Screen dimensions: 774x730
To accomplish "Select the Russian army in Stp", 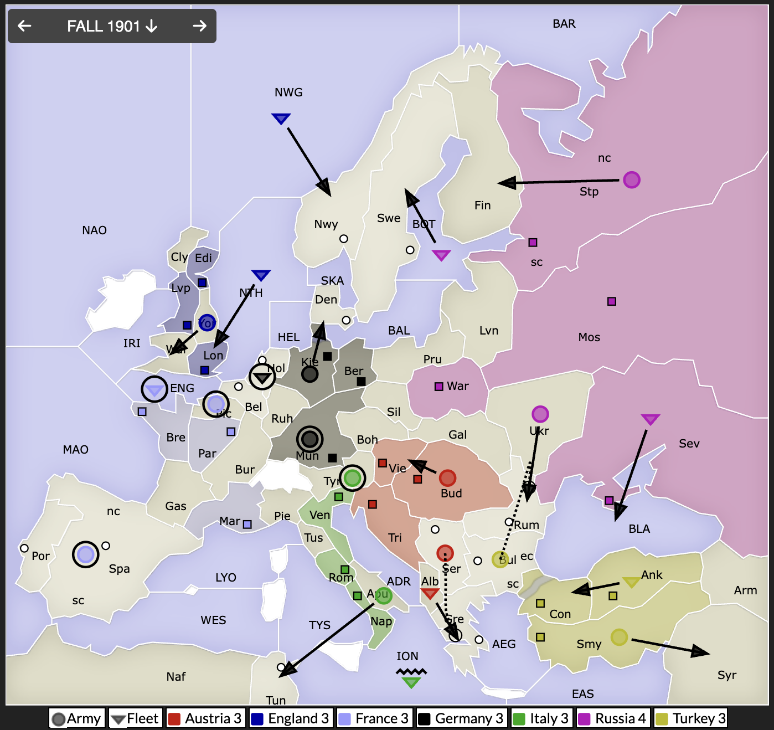I will pyautogui.click(x=632, y=179).
